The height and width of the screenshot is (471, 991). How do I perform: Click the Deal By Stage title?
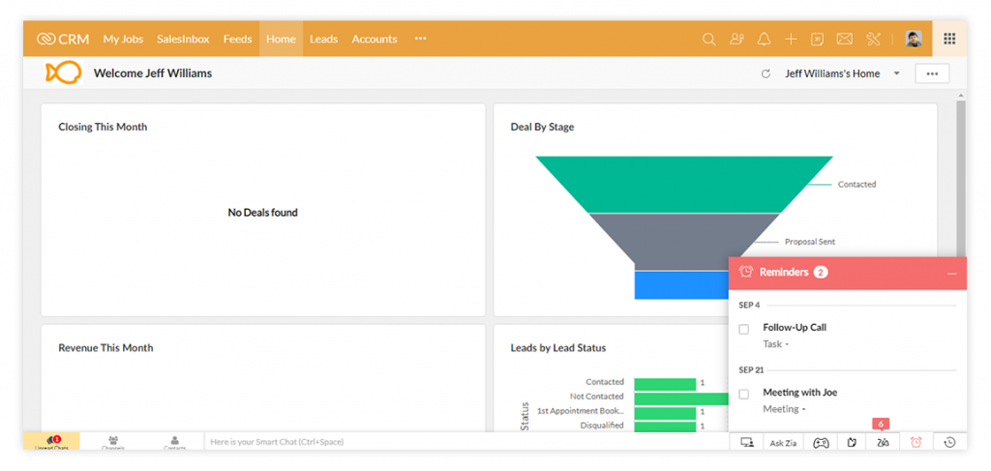pos(542,127)
